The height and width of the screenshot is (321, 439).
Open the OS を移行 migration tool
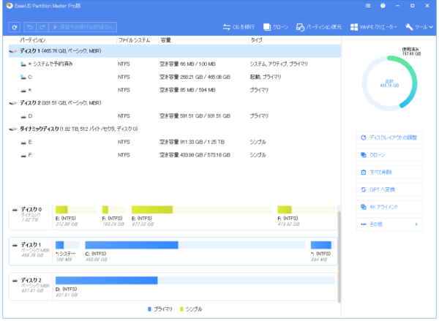point(237,27)
